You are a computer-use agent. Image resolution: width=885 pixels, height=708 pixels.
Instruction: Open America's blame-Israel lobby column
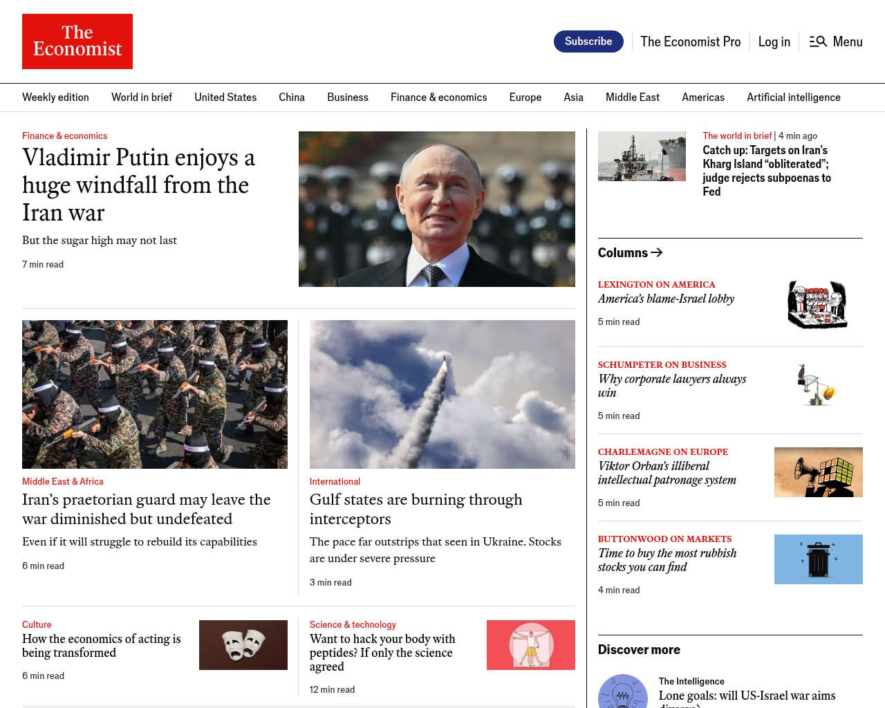tap(666, 299)
